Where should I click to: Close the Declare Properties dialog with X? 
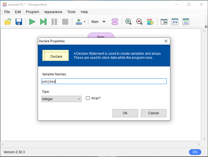(166, 41)
